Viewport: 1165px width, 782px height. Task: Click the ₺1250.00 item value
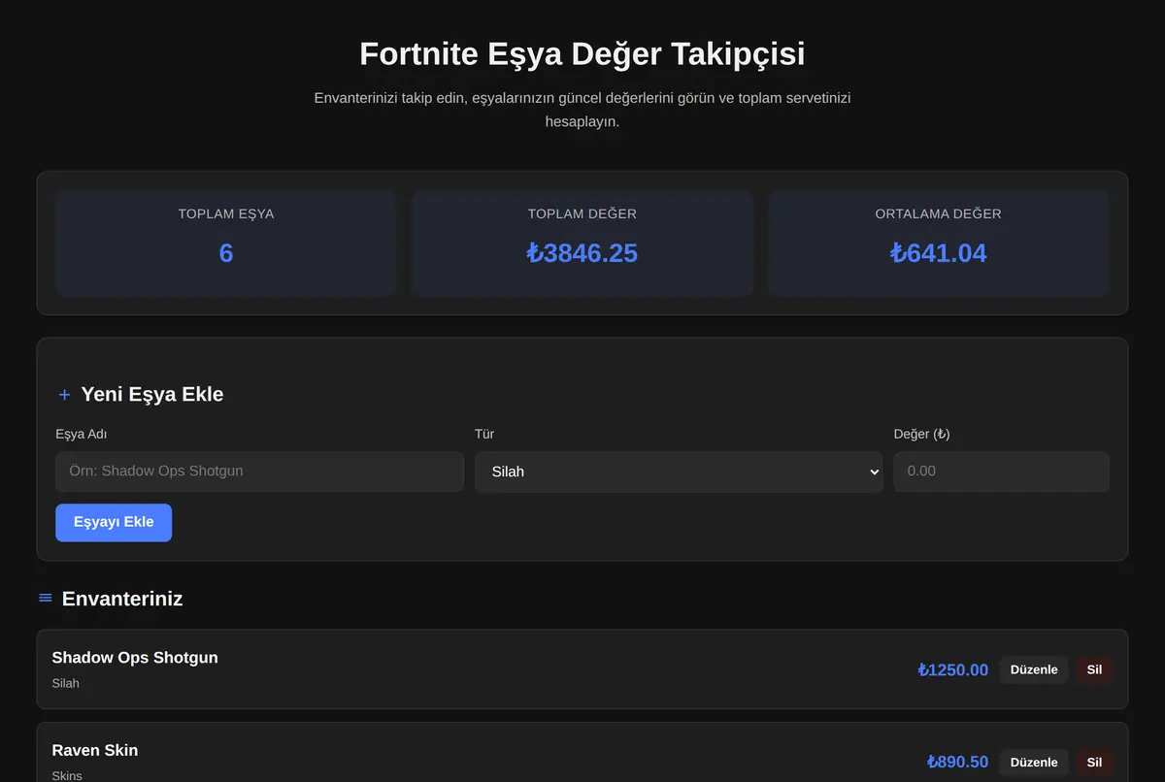[x=953, y=669]
